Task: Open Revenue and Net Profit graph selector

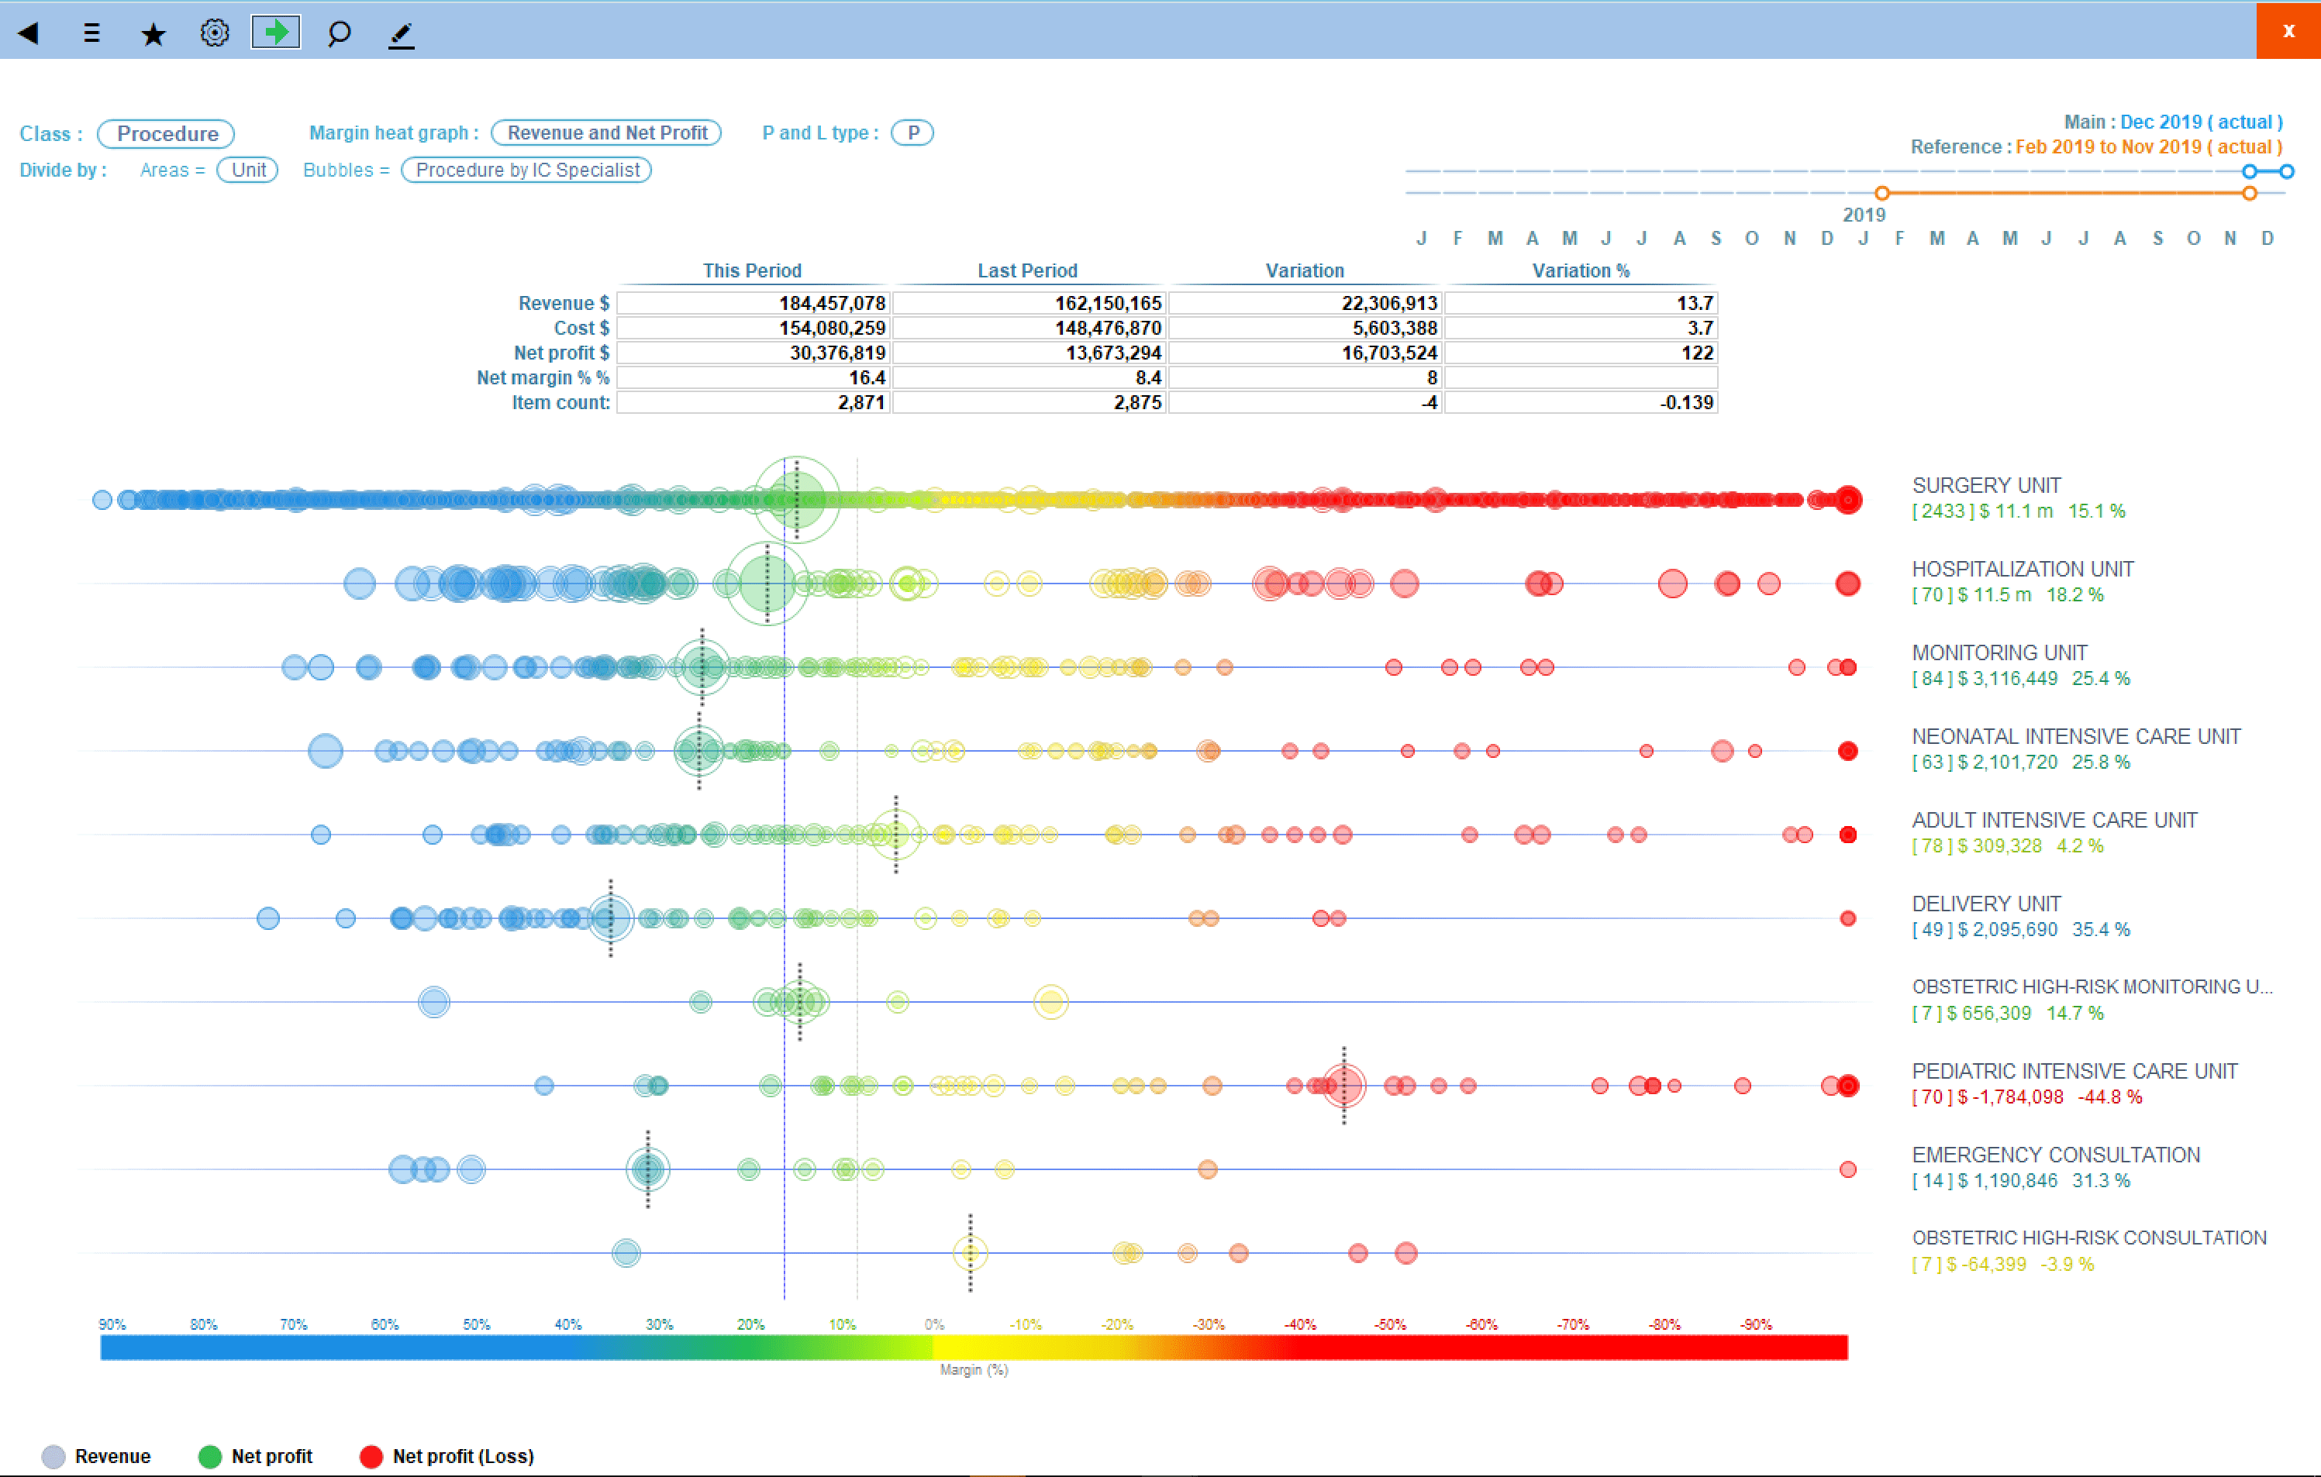Action: 606,132
